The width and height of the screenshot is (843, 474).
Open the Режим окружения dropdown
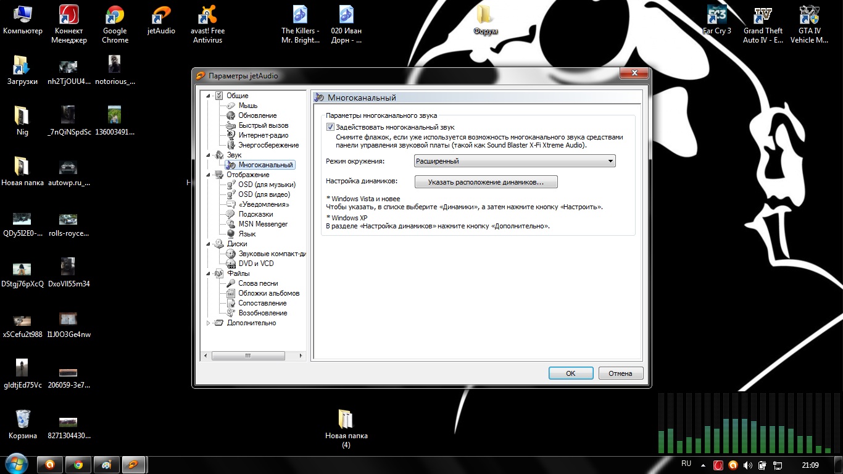[515, 161]
